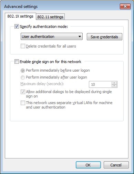This screenshot has height=174, width=134.
Task: Switch to the 802.11 settings tab
Action: point(50,17)
